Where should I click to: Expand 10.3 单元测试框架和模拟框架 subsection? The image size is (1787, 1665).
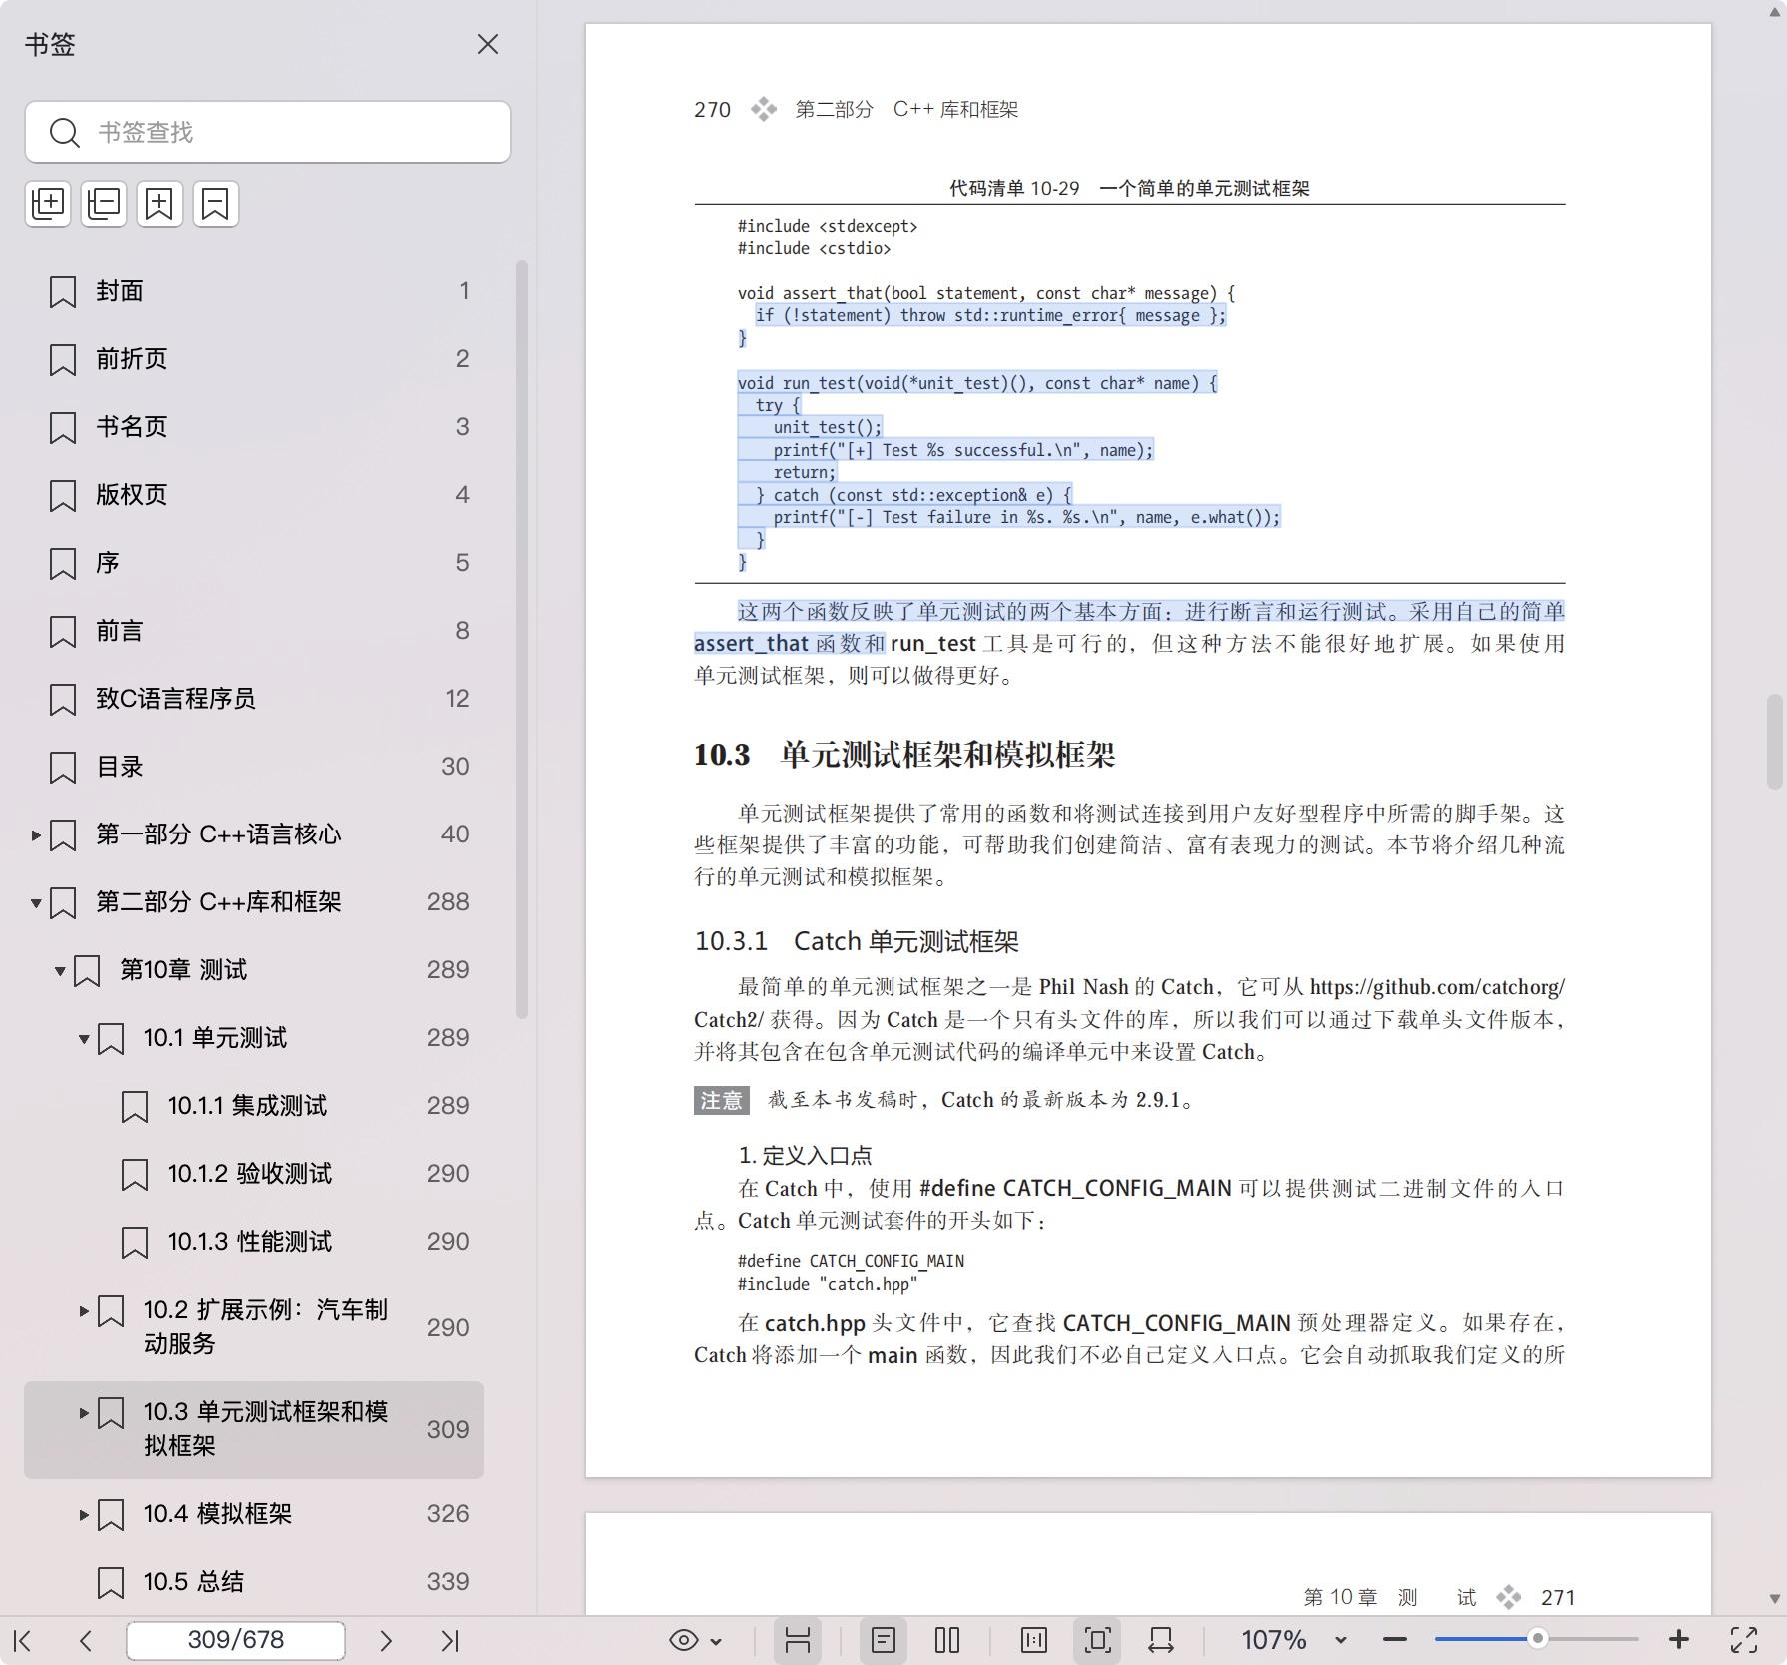point(84,1412)
